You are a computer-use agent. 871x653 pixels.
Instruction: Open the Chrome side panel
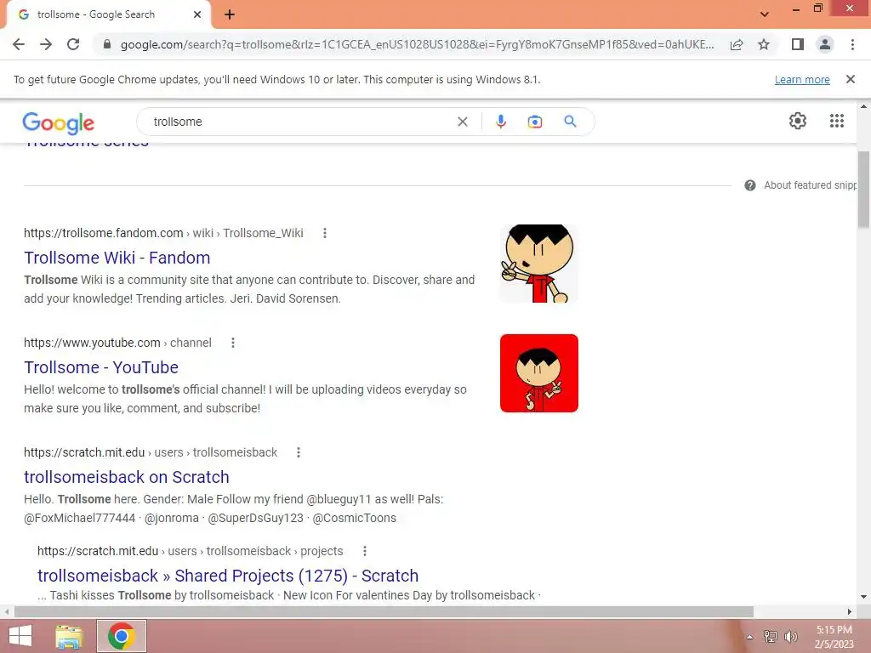point(798,44)
